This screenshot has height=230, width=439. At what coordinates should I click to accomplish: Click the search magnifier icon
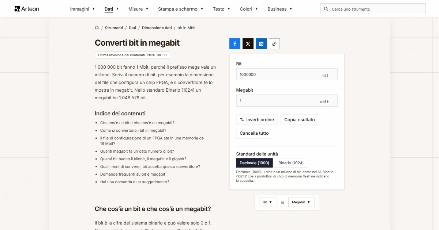326,9
